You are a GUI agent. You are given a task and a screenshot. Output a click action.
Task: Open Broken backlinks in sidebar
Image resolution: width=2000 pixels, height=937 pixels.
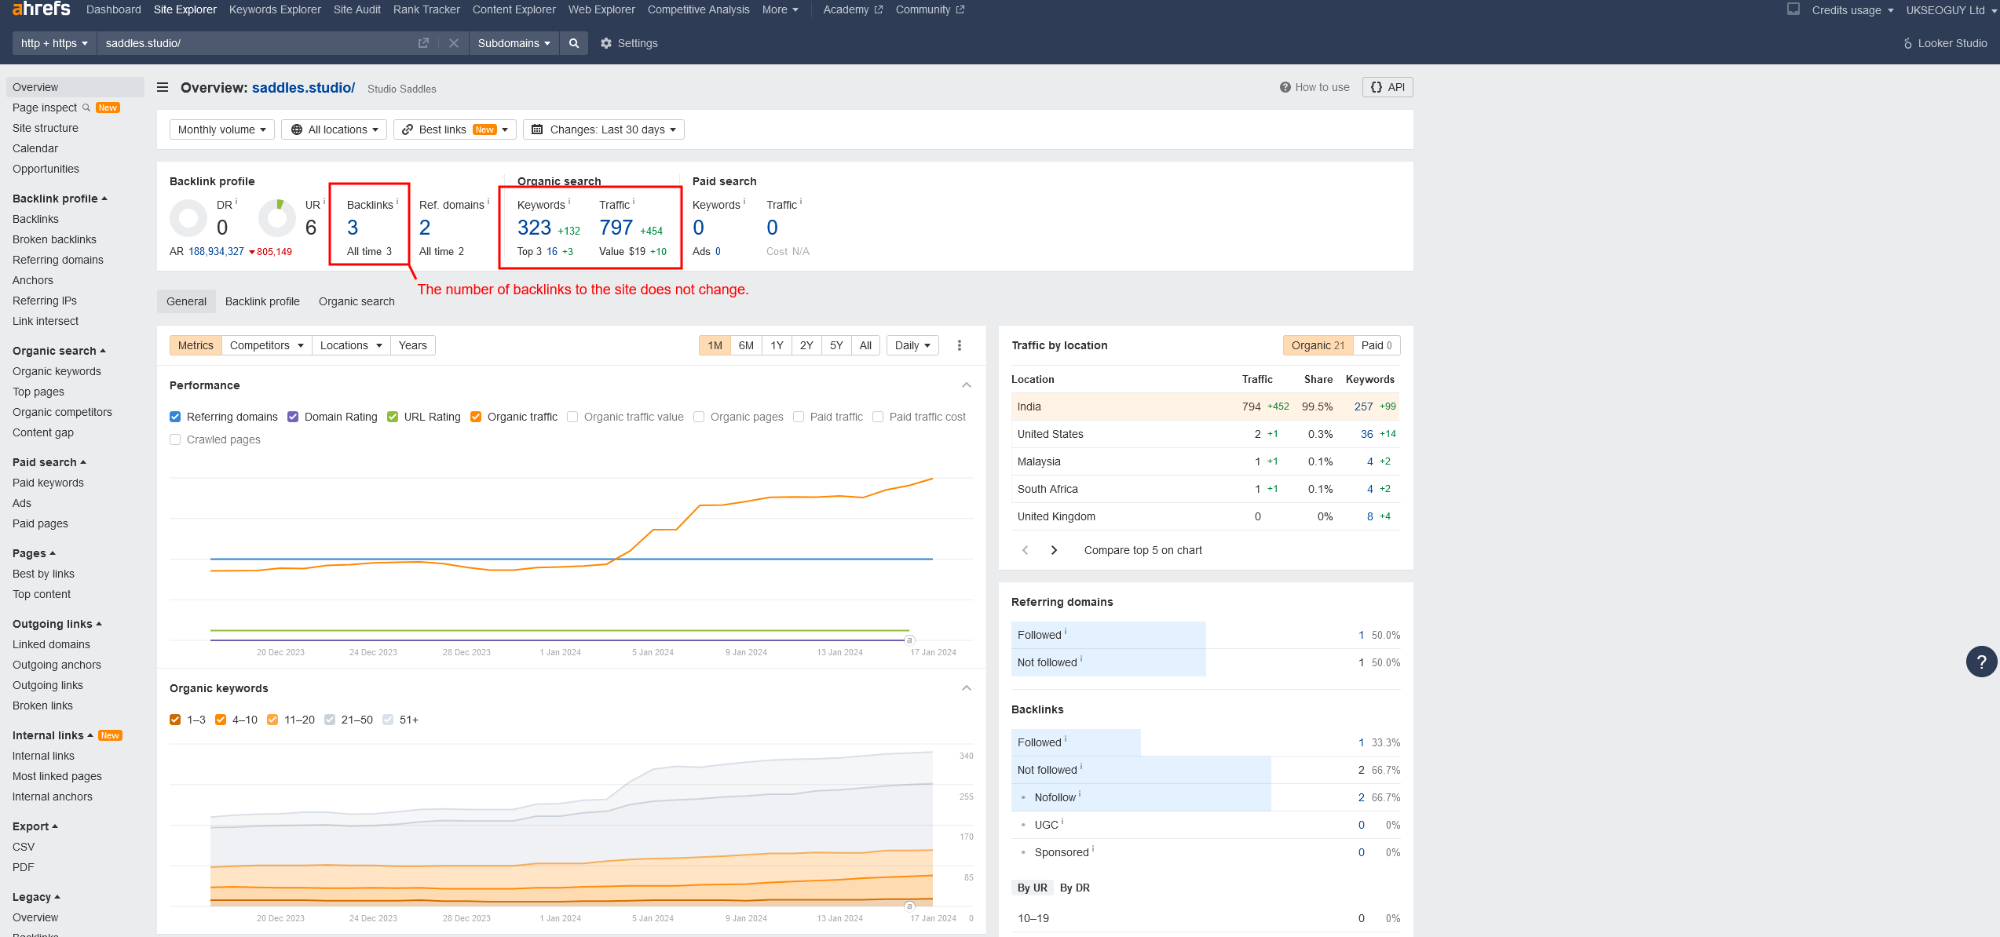click(54, 239)
